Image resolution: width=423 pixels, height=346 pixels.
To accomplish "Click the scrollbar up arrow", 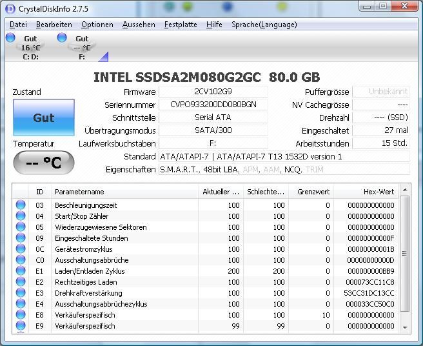I will pos(405,190).
